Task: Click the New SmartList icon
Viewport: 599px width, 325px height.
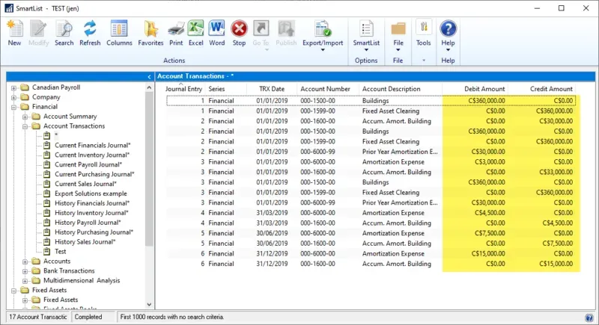Action: 14,33
